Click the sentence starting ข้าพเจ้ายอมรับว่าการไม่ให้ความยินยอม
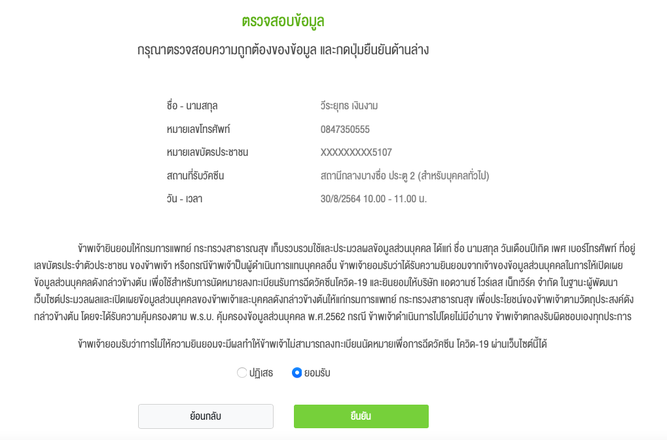Viewport: 667px width, 440px height. (312, 344)
